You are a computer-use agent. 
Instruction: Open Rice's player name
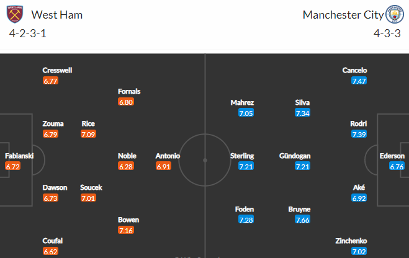pyautogui.click(x=88, y=123)
